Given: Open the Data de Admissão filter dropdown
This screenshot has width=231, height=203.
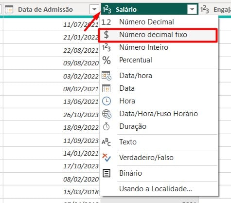Looking at the screenshot, I should 94,9.
